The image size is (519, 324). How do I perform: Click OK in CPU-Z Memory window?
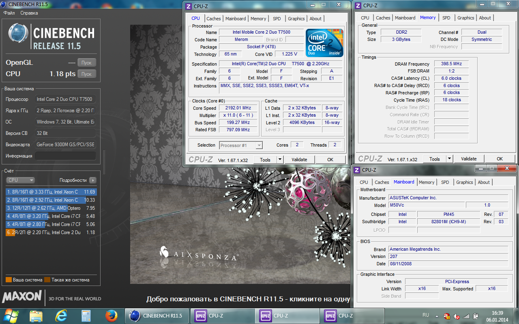pos(500,159)
